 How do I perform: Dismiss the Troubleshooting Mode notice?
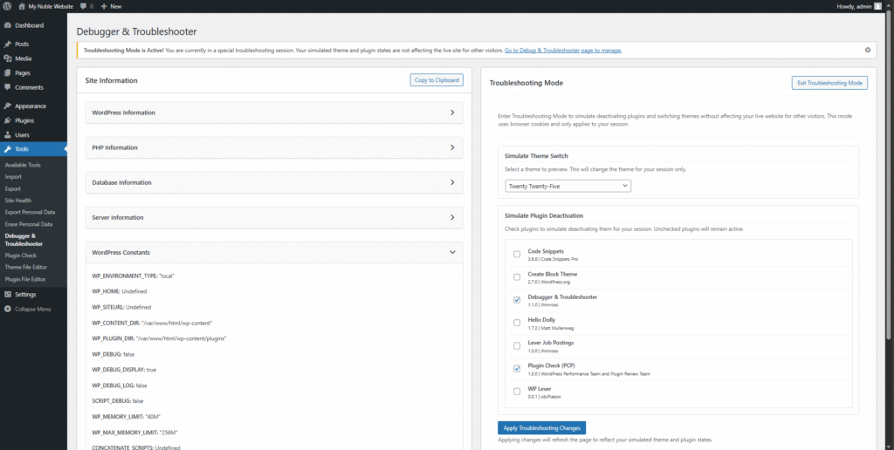coord(867,50)
